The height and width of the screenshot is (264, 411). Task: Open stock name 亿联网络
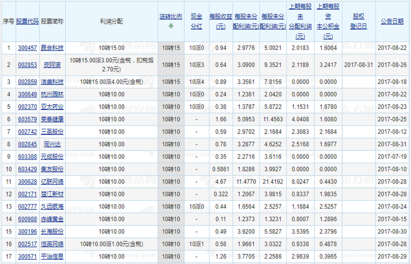pos(52,182)
